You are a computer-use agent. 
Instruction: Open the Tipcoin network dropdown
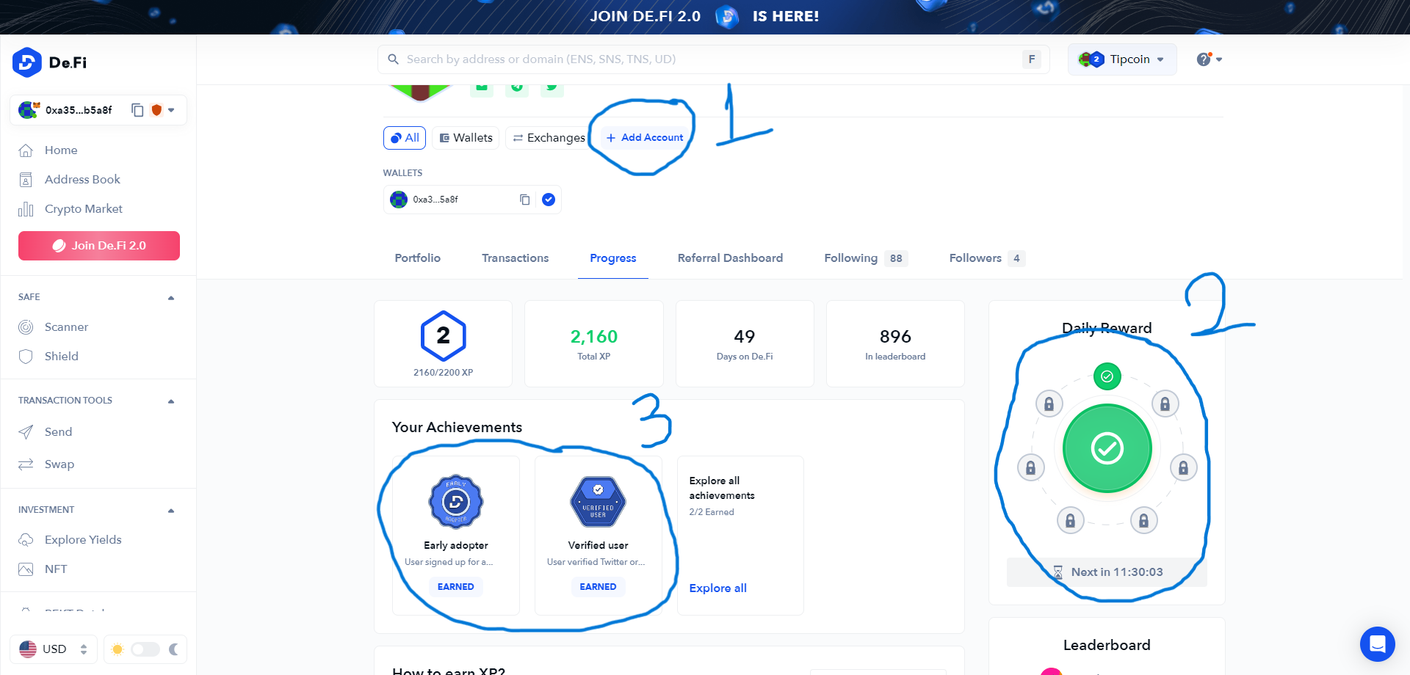click(1122, 59)
